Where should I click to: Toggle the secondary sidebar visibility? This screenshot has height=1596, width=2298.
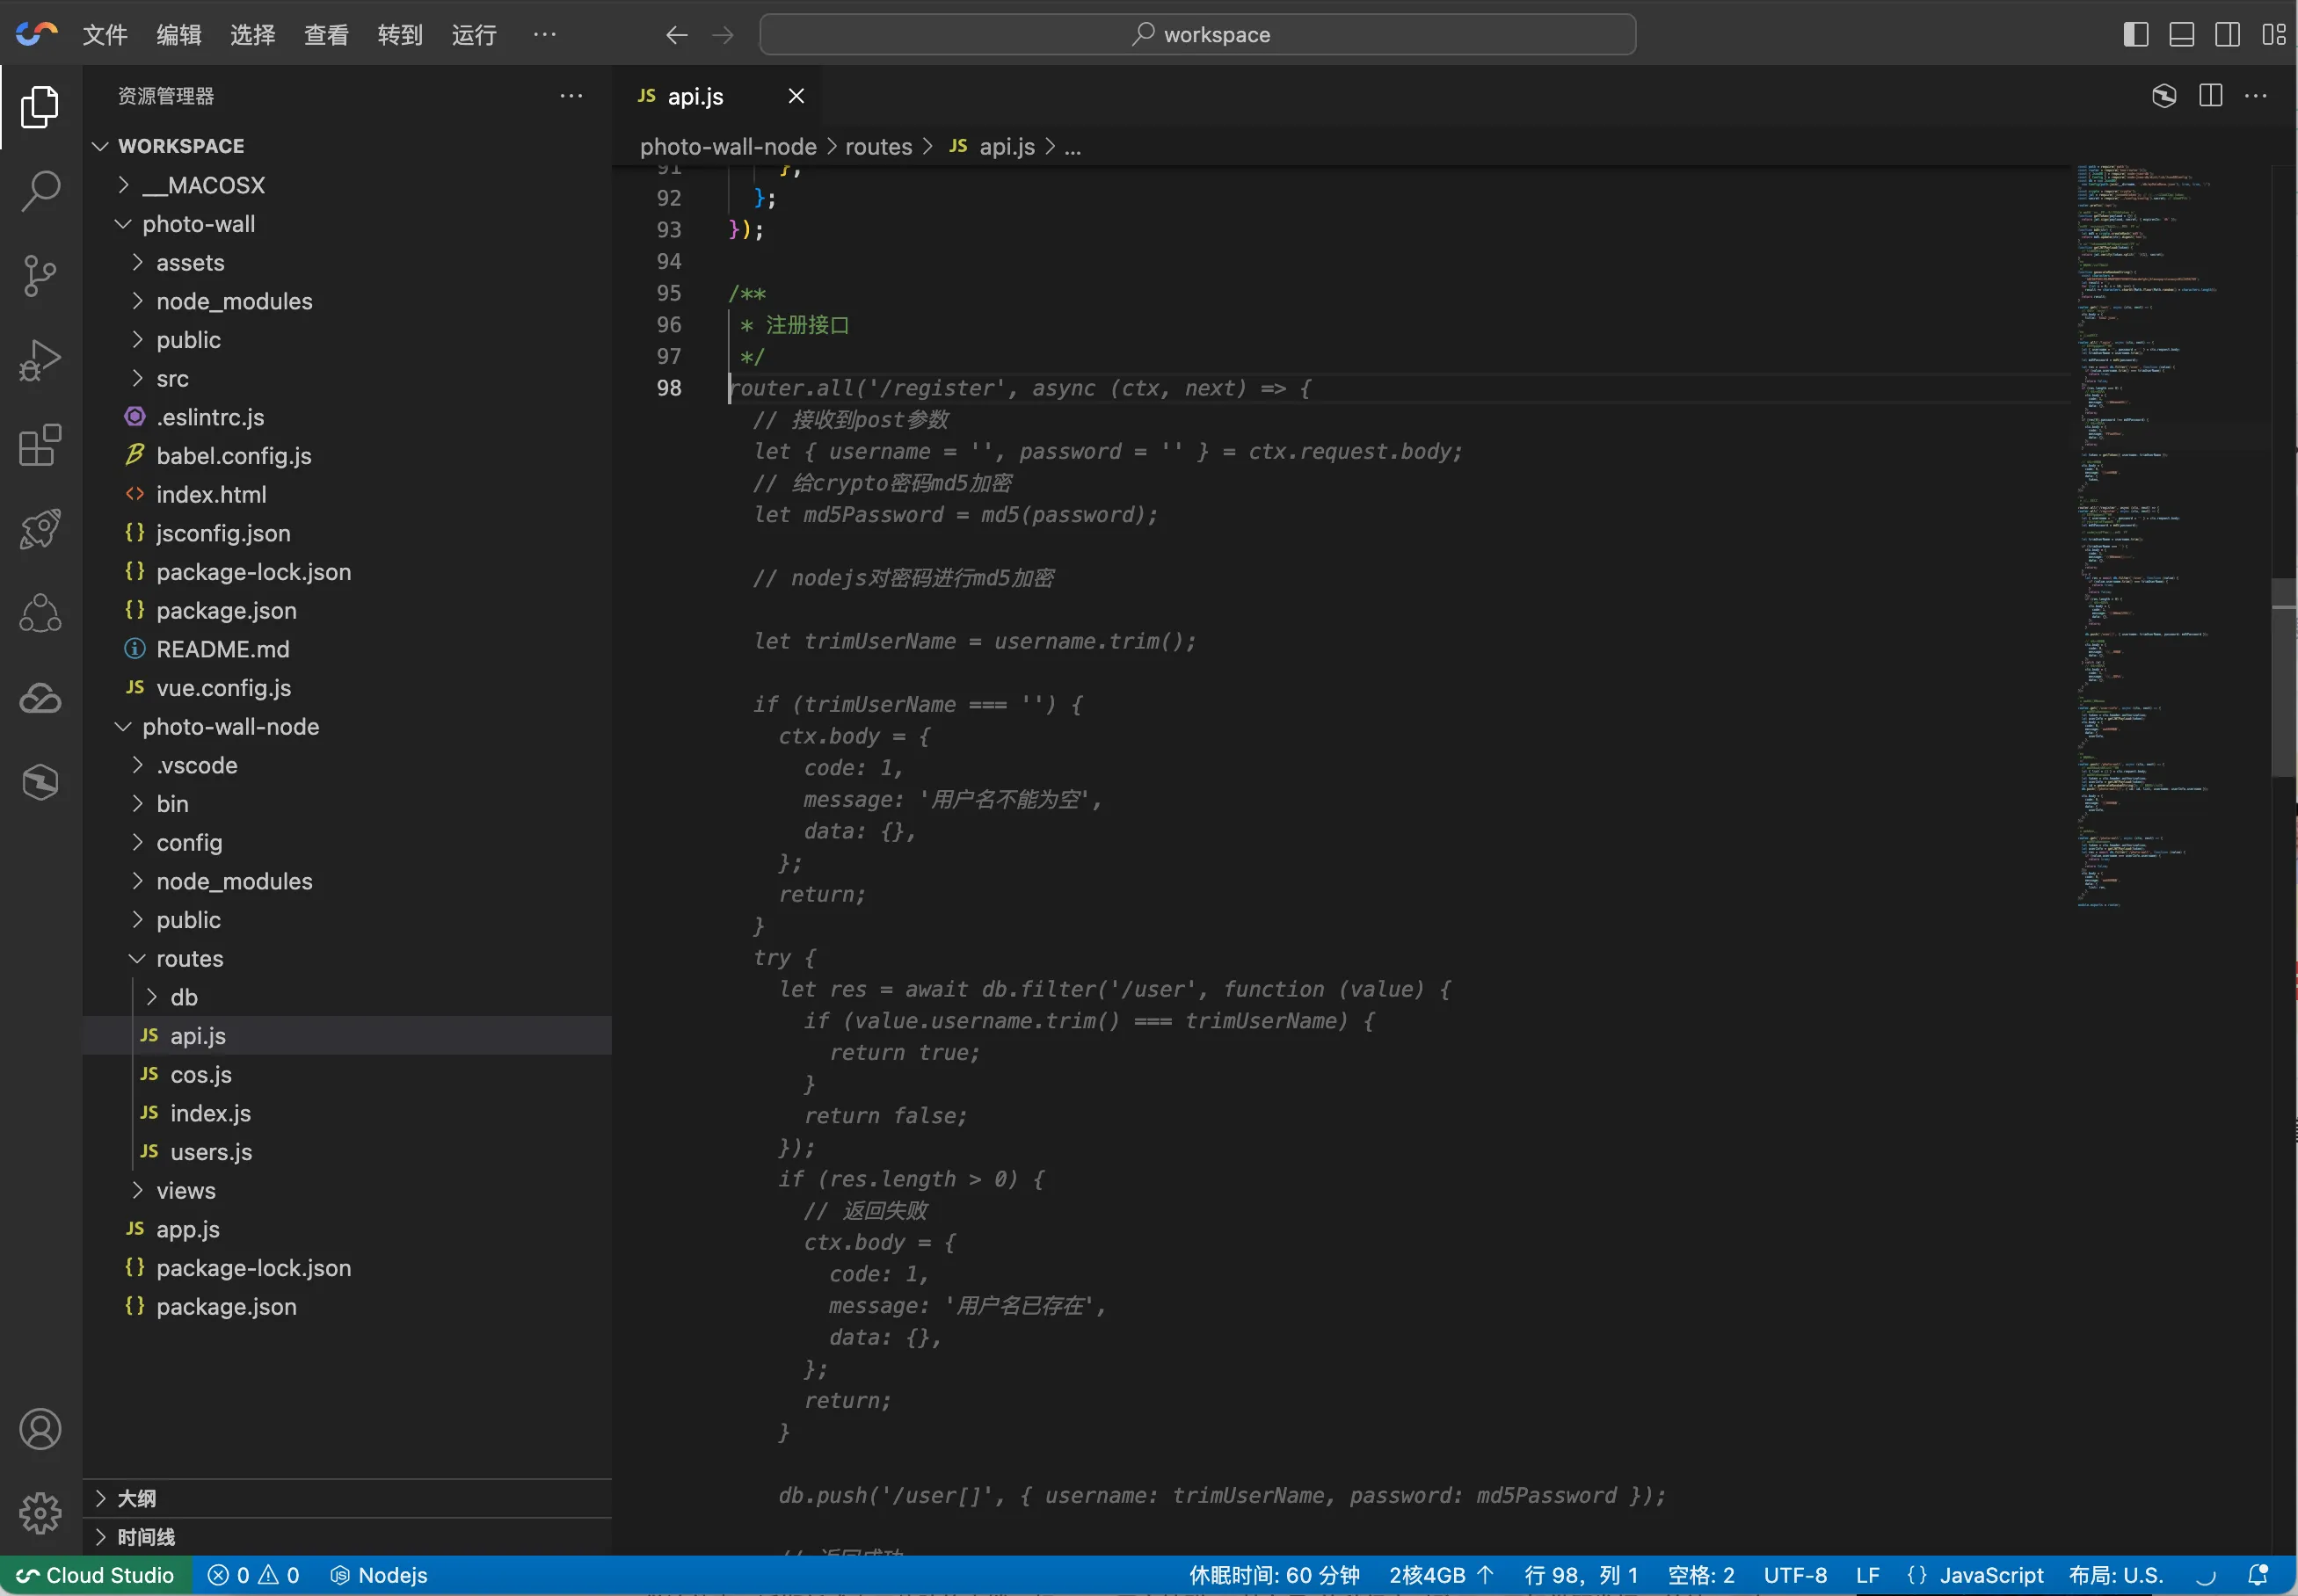point(2227,35)
